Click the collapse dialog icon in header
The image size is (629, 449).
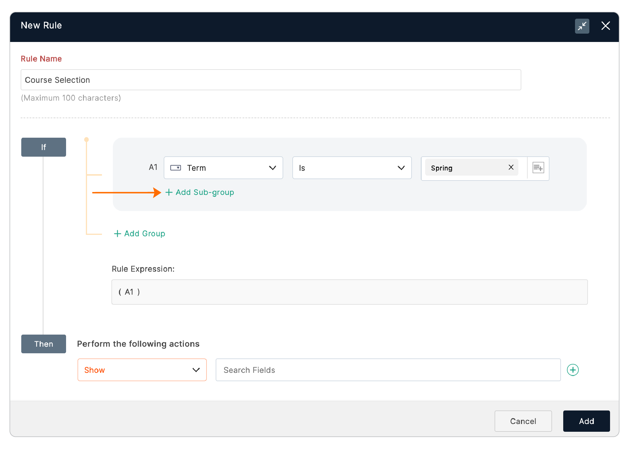coord(582,26)
